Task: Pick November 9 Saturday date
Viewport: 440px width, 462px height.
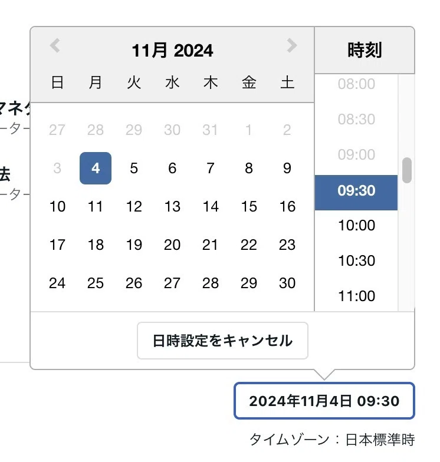Action: tap(287, 169)
